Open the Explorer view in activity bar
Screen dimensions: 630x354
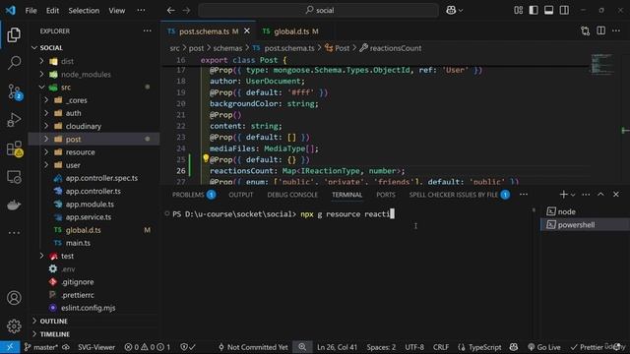click(x=14, y=35)
